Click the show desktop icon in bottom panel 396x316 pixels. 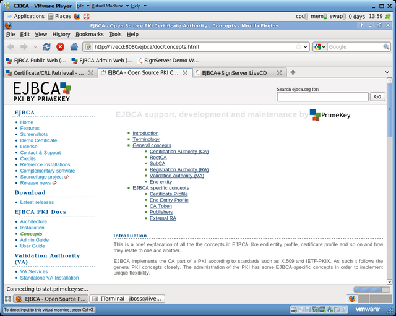coord(8,299)
